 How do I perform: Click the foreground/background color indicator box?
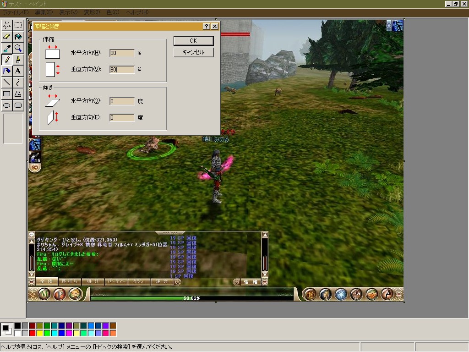coord(6,329)
